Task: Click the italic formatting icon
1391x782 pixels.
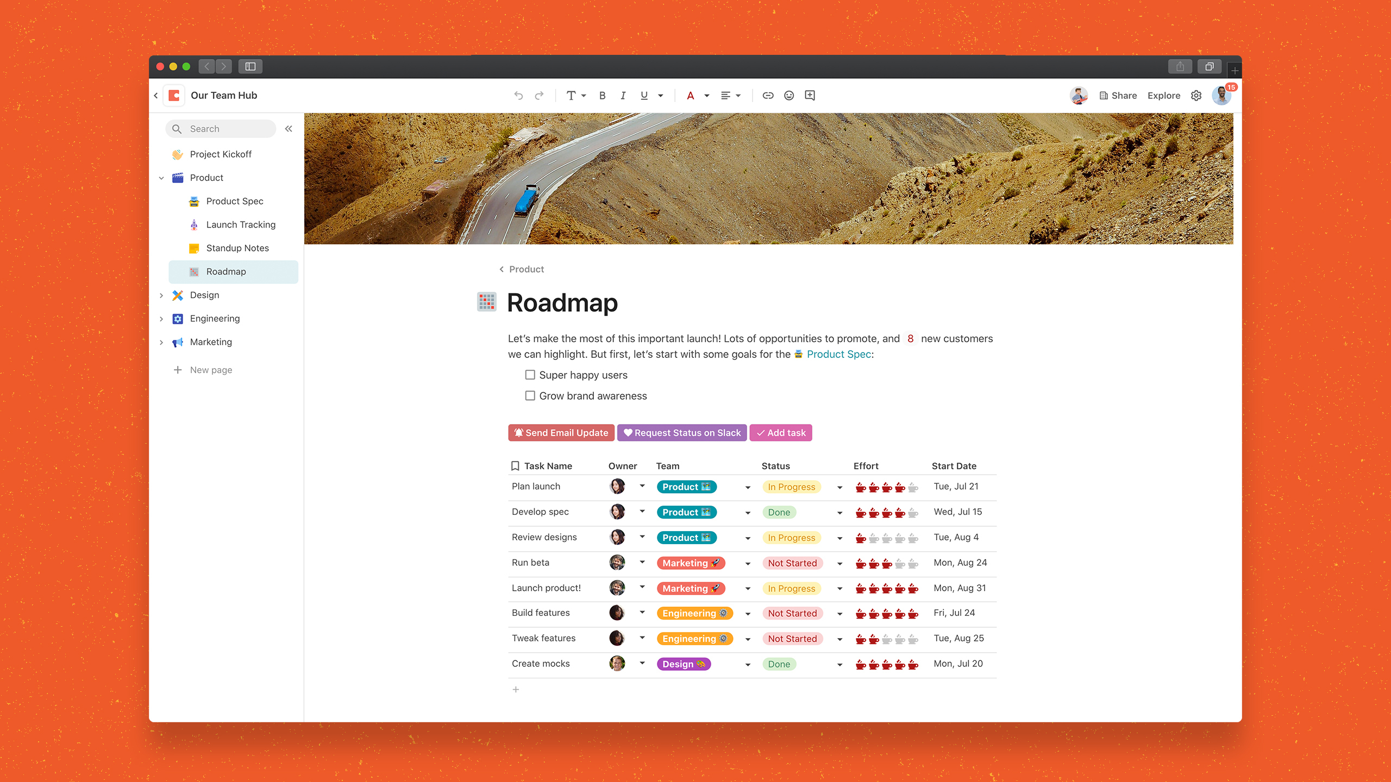Action: click(x=623, y=96)
